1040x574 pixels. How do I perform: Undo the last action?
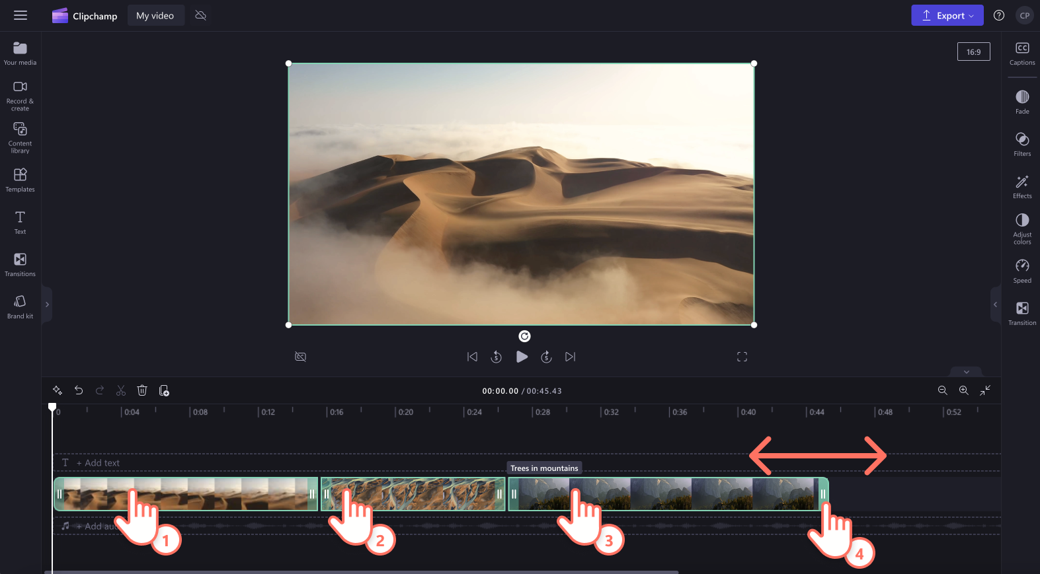click(x=79, y=390)
